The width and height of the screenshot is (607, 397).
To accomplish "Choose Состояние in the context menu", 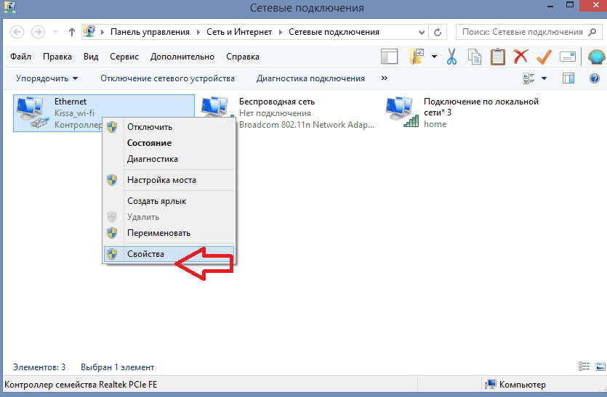I will [169, 143].
